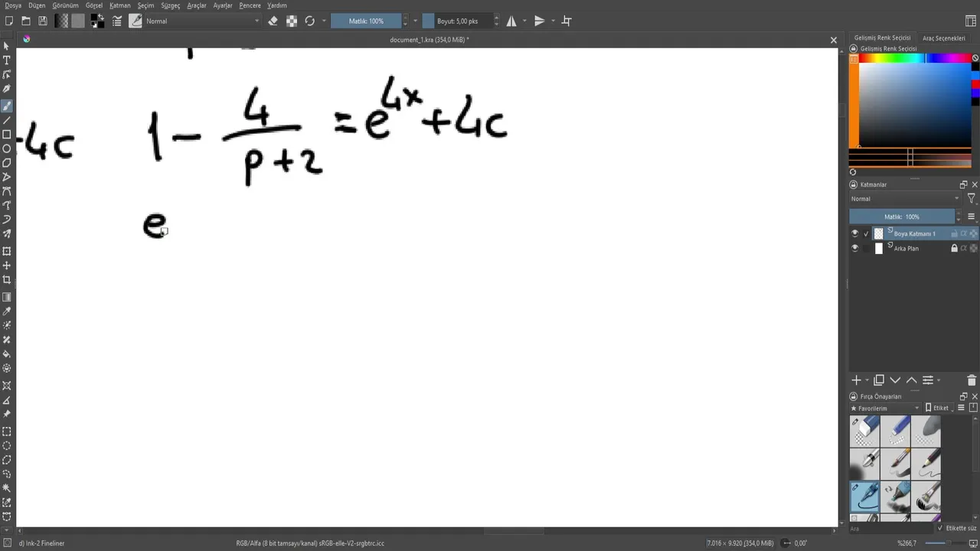Open the gradient chooser in toolbar
This screenshot has height=551, width=980.
point(61,21)
